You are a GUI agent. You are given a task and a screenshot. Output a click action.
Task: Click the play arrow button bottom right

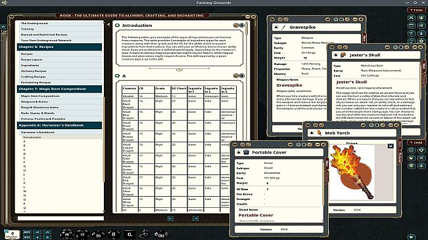pyautogui.click(x=412, y=237)
